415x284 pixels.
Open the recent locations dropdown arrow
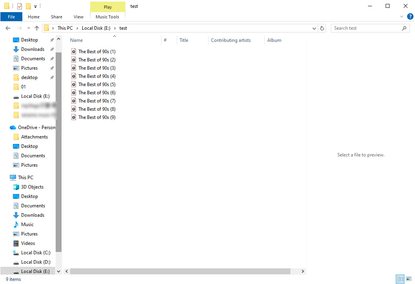(x=29, y=28)
